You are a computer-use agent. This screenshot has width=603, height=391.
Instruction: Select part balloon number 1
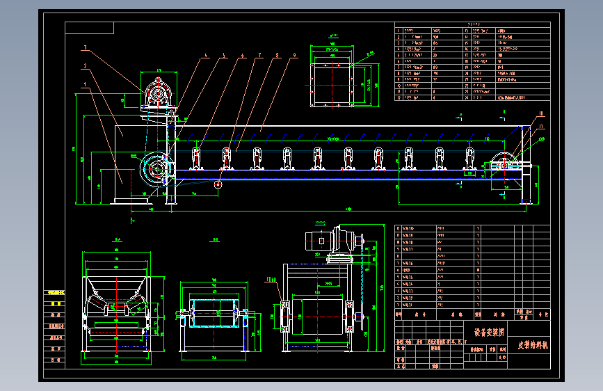(x=86, y=85)
